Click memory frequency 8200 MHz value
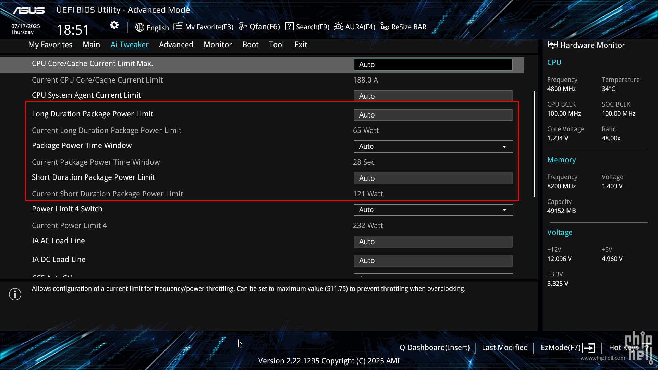The width and height of the screenshot is (658, 370). pos(561,186)
